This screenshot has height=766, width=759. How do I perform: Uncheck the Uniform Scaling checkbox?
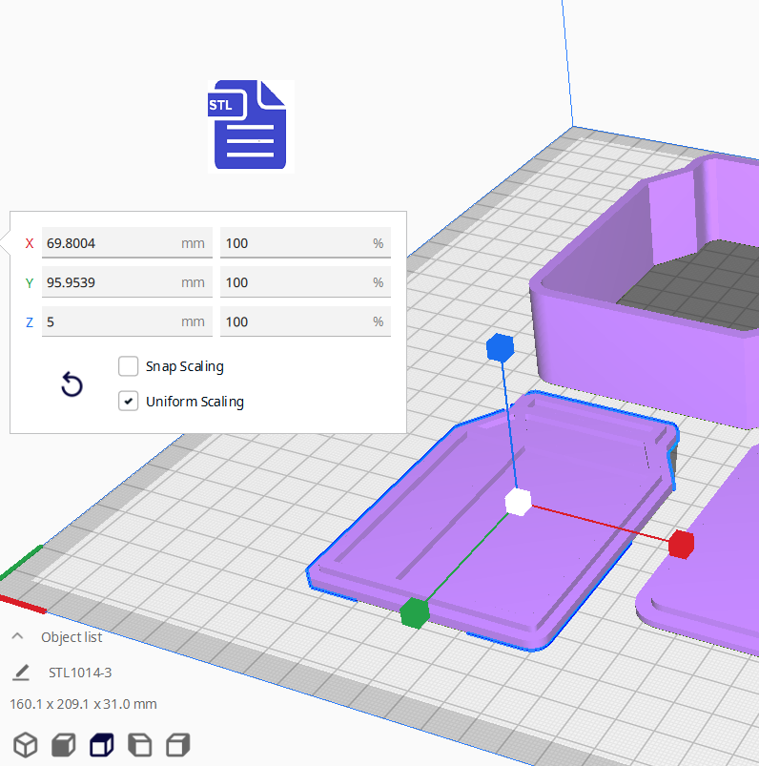pos(129,402)
